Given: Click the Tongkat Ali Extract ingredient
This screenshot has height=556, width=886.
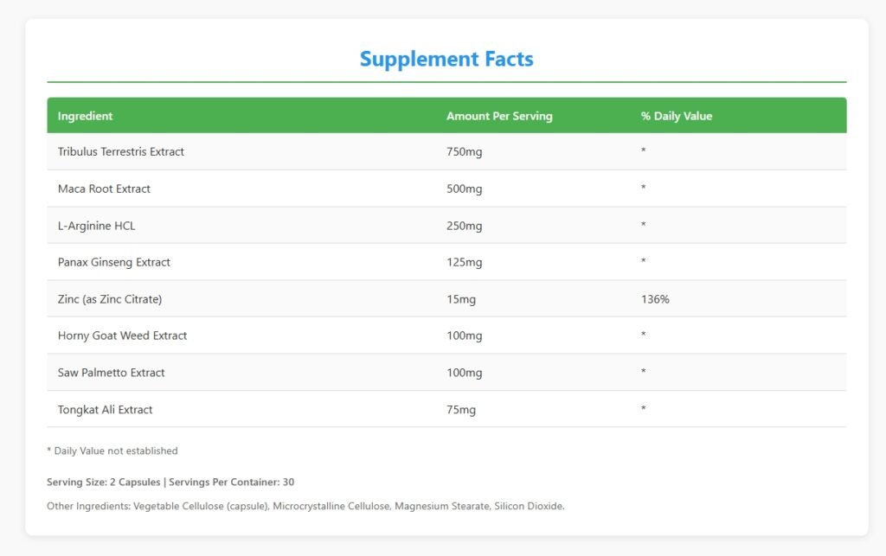Looking at the screenshot, I should click(105, 410).
